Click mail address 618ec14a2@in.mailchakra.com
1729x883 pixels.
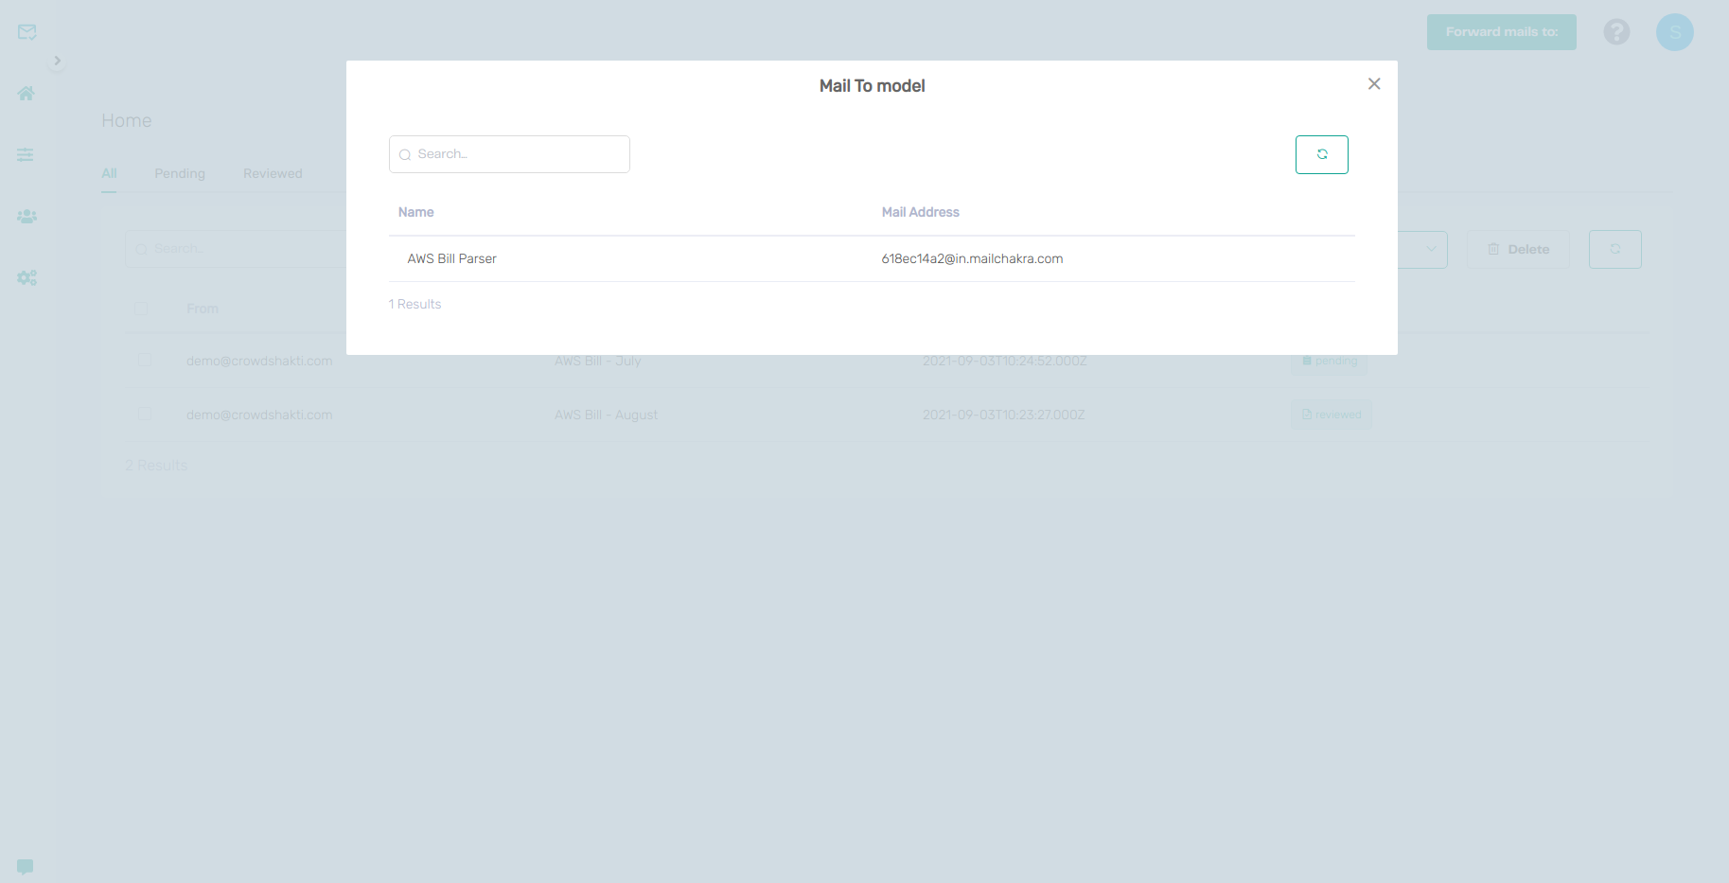click(972, 258)
